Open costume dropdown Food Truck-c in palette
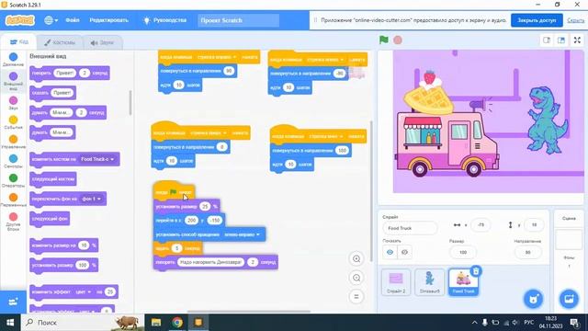 [x=97, y=159]
